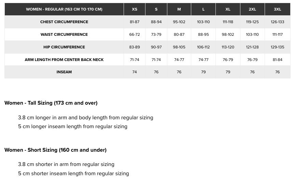Select the Inseam row label
This screenshot has width=294, height=181.
coord(64,72)
